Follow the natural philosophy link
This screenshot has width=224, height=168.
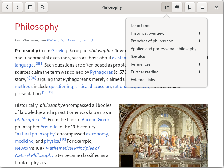tap(35, 134)
